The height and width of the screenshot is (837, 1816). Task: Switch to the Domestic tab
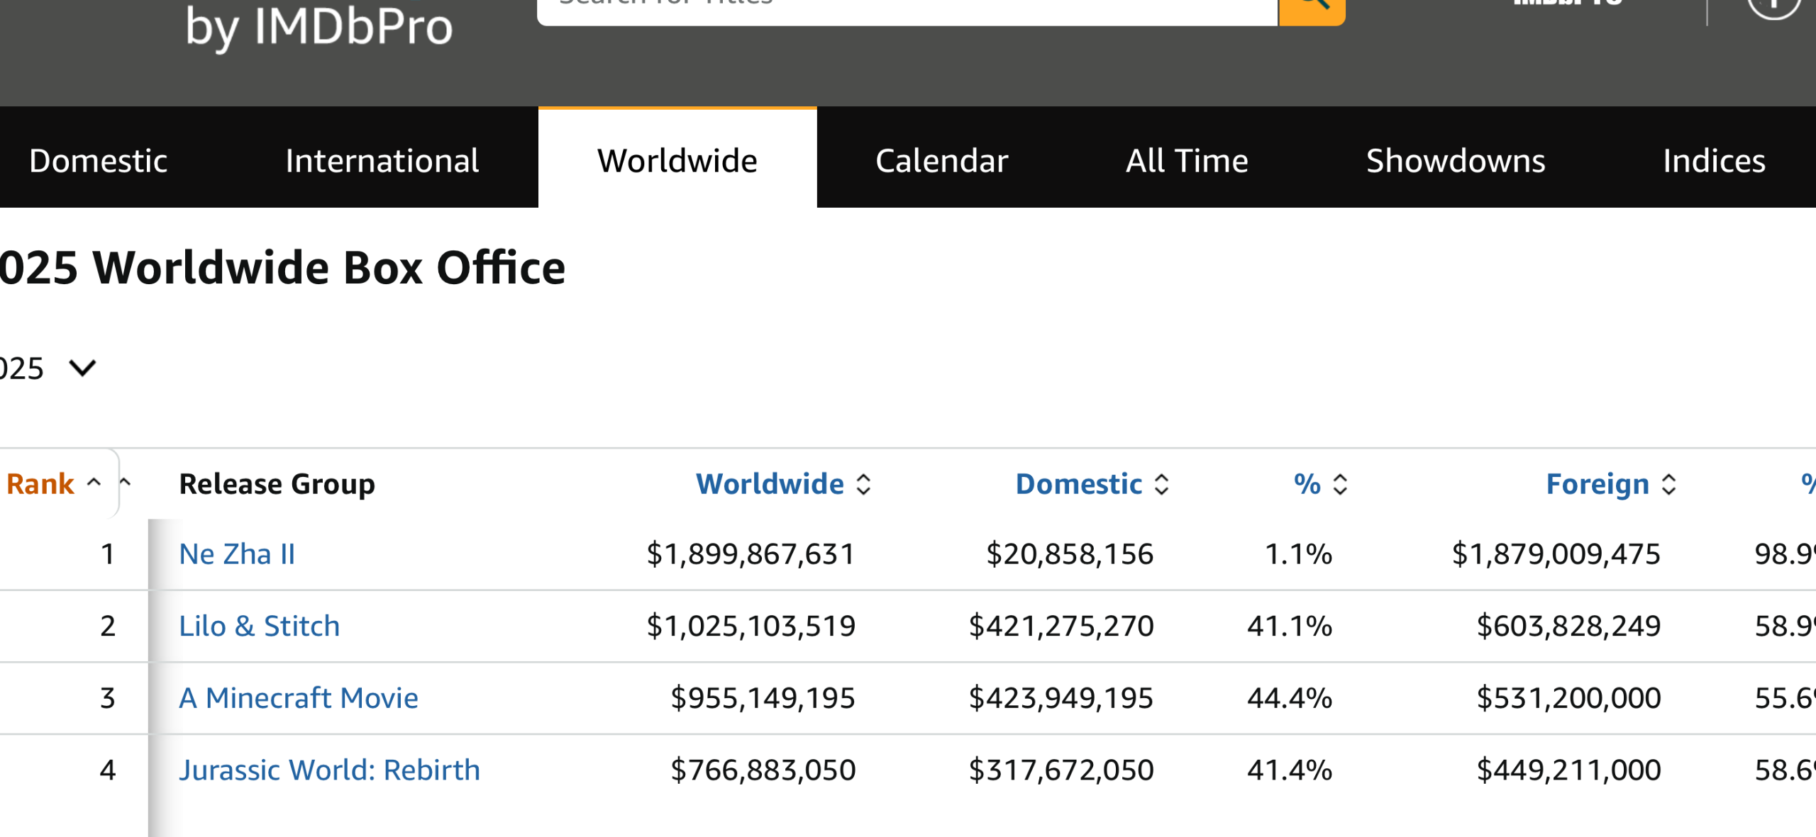[99, 161]
